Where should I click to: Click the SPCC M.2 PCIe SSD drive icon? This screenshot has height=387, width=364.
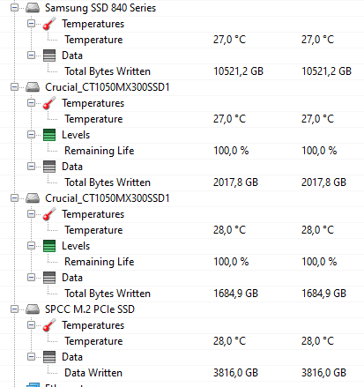pyautogui.click(x=33, y=309)
